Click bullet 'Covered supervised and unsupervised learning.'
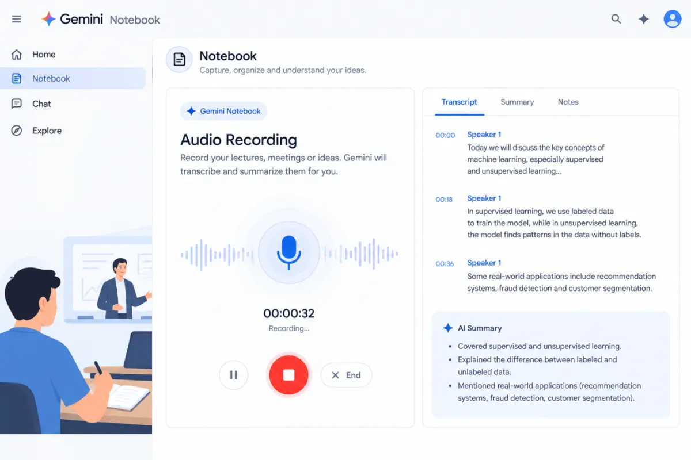 (x=540, y=346)
